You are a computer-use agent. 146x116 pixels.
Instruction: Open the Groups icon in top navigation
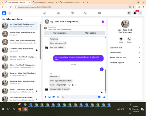[x=99, y=13]
